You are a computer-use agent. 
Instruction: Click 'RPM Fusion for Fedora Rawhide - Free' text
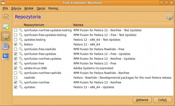[x=99, y=49]
